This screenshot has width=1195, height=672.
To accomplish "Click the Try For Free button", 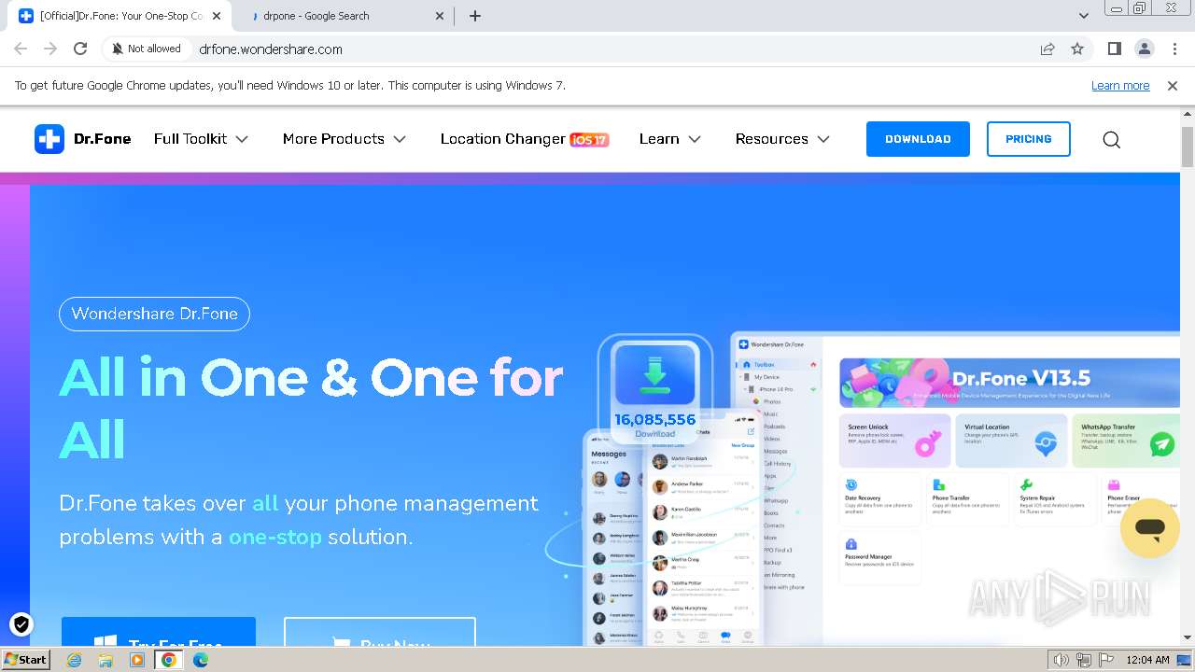I will click(x=159, y=632).
